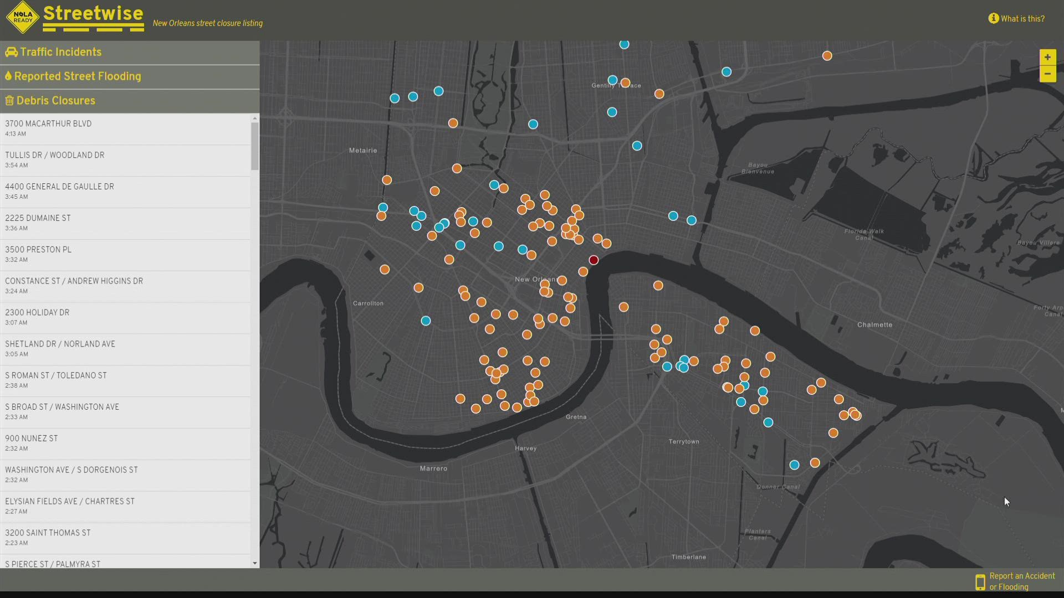Select the 3700 MACARTHUR BLVD entry

pyautogui.click(x=125, y=129)
